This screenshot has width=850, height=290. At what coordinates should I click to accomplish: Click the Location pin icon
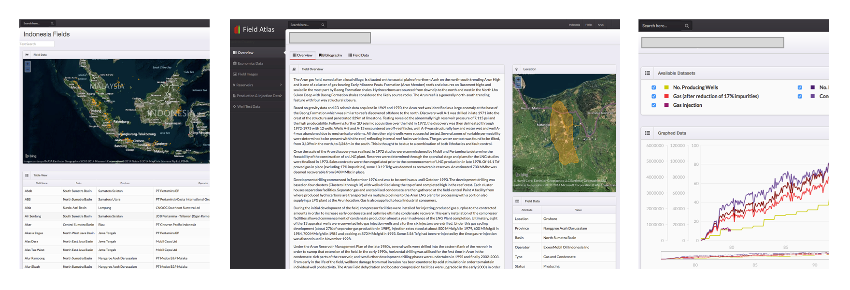pyautogui.click(x=516, y=69)
